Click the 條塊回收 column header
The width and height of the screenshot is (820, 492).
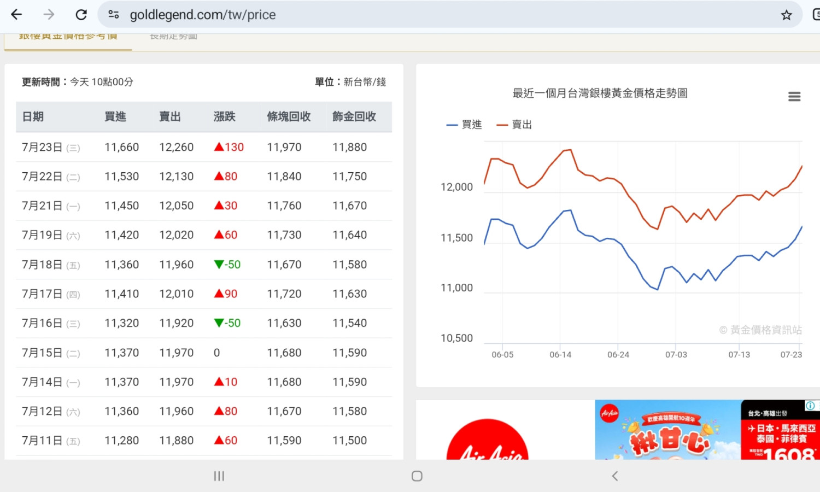(x=289, y=116)
